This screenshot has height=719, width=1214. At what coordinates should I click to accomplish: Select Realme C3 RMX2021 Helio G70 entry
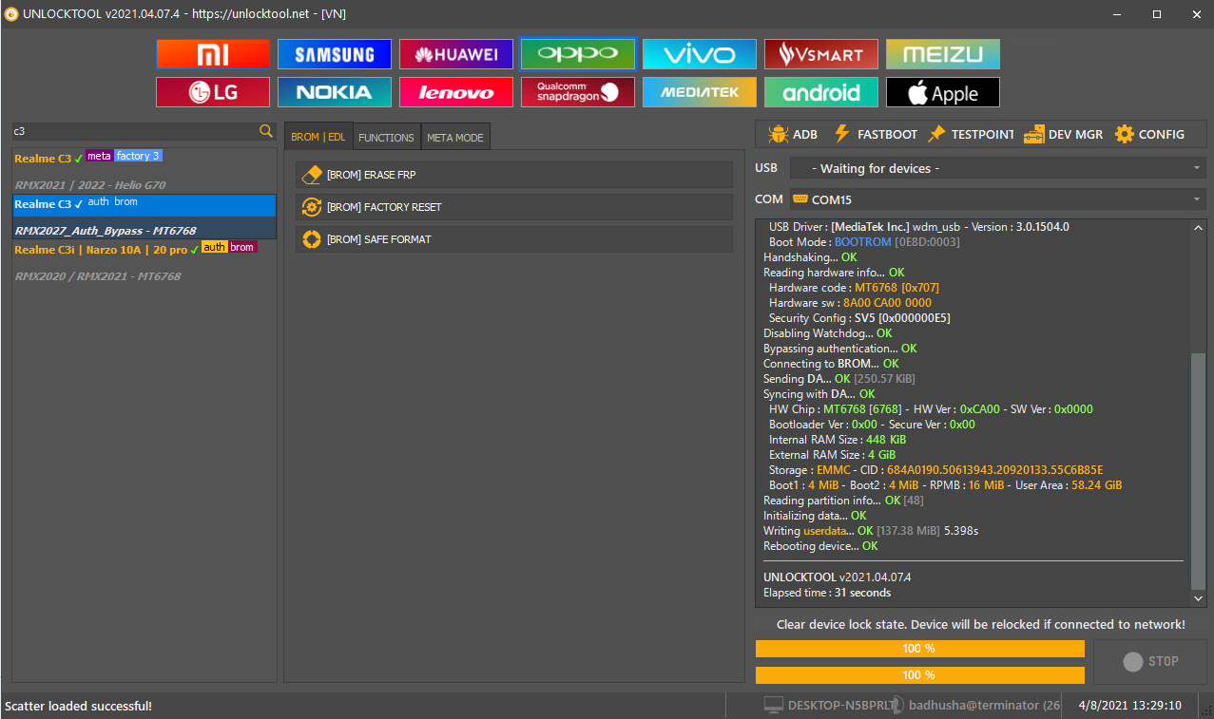(x=145, y=171)
